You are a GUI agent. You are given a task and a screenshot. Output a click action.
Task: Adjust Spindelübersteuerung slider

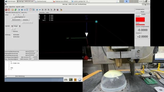(34, 55)
